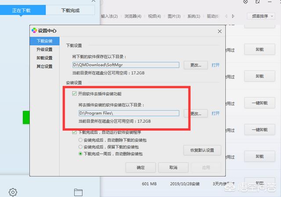Open 输入法(2) category tab
Image resolution: width=281 pixels, height=197 pixels.
[109, 16]
